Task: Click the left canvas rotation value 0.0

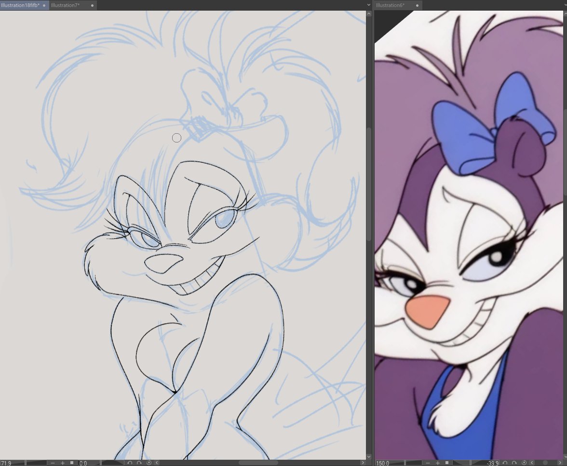Action: tap(83, 463)
